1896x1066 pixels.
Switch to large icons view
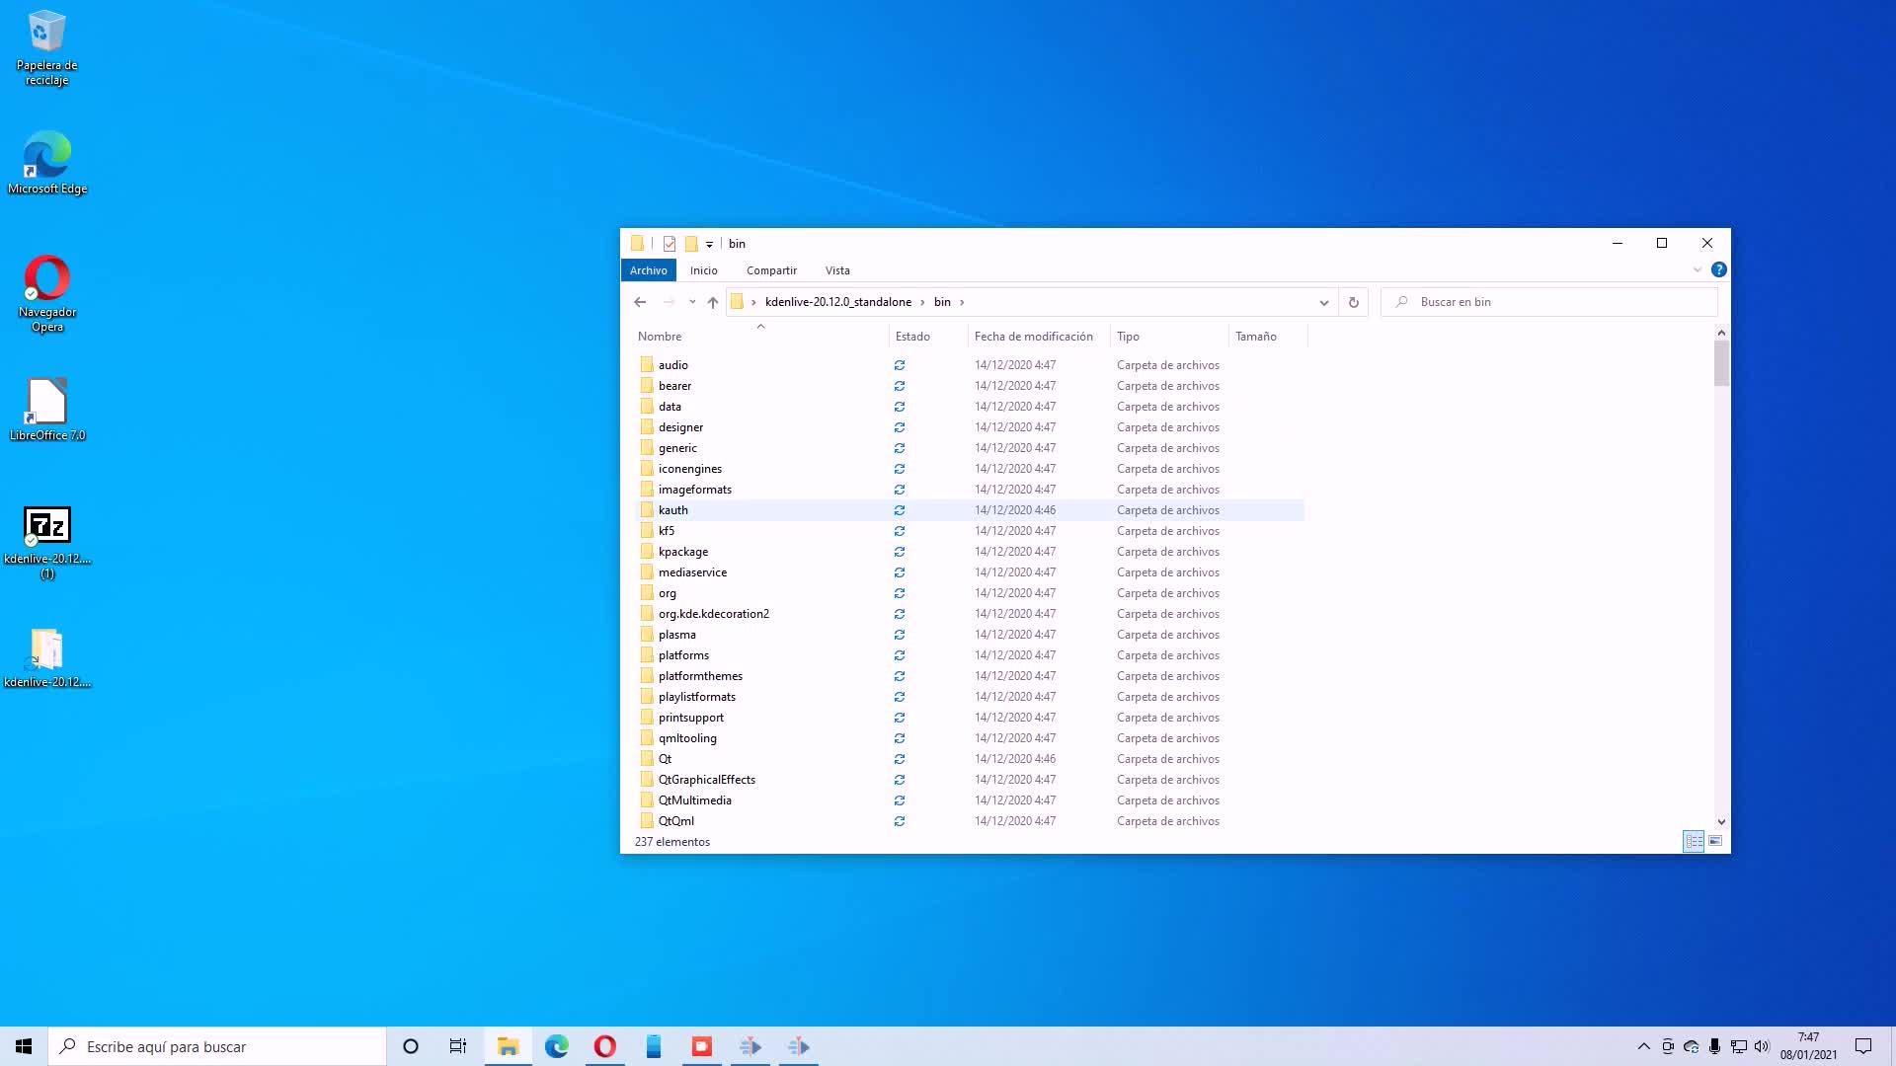pyautogui.click(x=1715, y=841)
